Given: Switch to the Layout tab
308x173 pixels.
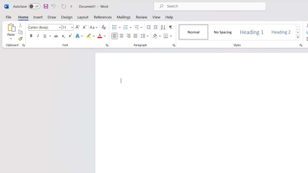Looking at the screenshot, I should pyautogui.click(x=83, y=17).
